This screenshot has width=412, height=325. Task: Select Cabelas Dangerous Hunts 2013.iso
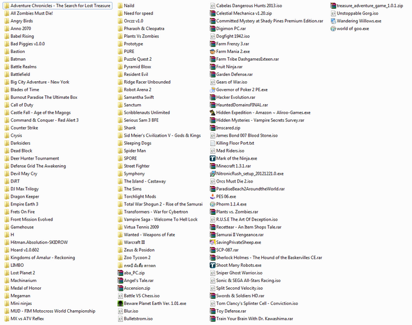point(249,5)
